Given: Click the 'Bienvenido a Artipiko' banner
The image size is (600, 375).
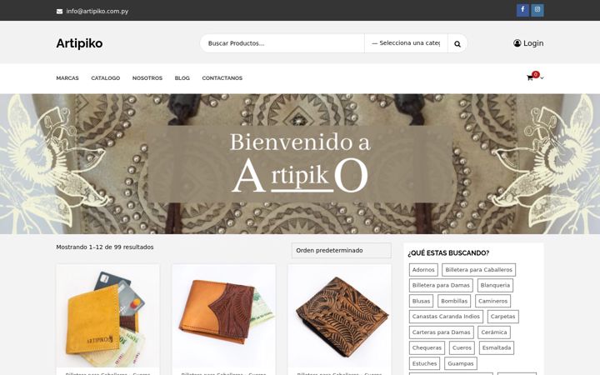Looking at the screenshot, I should coord(300,164).
